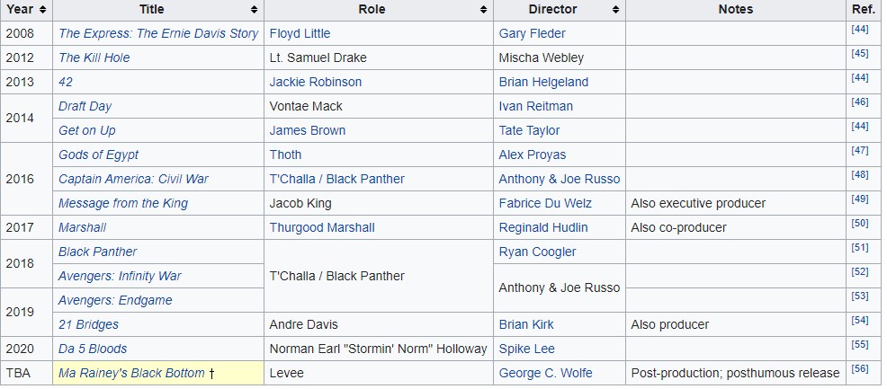The image size is (887, 389).
Task: Open Ma Rainey's Black Bottom link
Action: pos(131,373)
